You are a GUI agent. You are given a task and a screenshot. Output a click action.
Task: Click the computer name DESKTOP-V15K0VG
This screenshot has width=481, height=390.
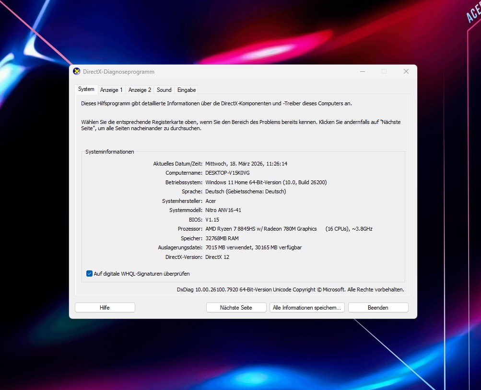click(x=227, y=173)
